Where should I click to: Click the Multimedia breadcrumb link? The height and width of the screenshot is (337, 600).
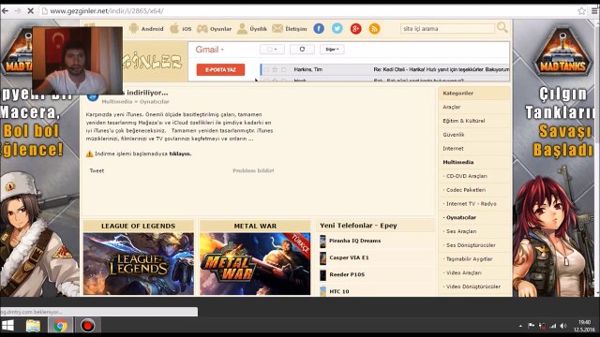pyautogui.click(x=116, y=102)
